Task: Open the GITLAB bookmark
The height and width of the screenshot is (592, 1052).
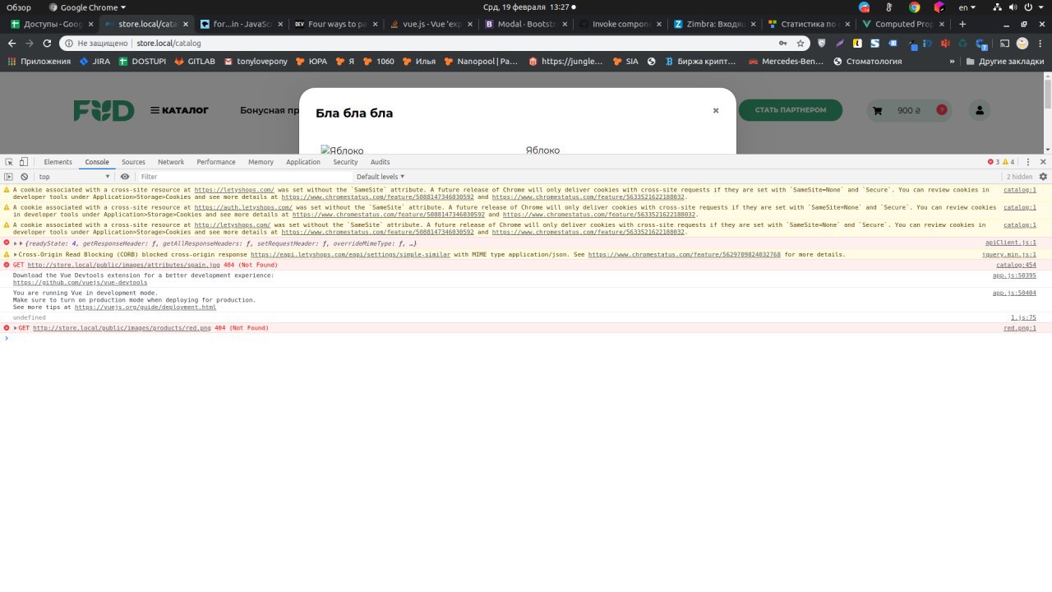Action: click(x=195, y=61)
